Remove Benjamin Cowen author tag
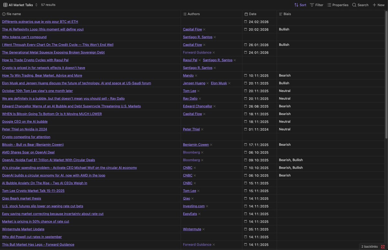The image size is (388, 250). [211, 145]
